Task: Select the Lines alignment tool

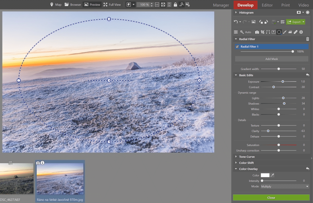Action: point(268,32)
